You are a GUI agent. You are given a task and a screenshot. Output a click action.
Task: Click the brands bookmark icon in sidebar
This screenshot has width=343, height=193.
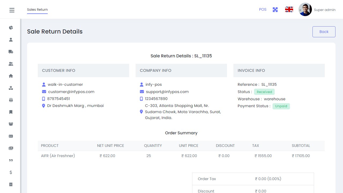[11, 112]
